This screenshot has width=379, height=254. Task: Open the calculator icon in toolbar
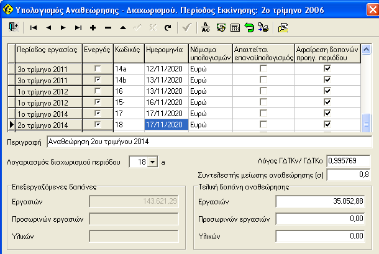tap(235, 27)
